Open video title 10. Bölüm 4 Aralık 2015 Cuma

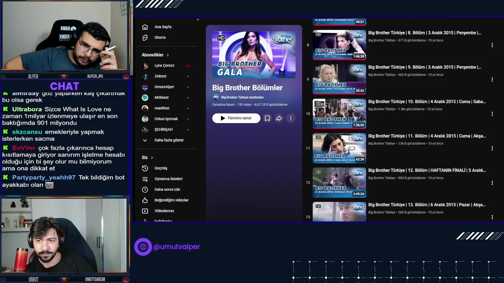click(x=427, y=102)
